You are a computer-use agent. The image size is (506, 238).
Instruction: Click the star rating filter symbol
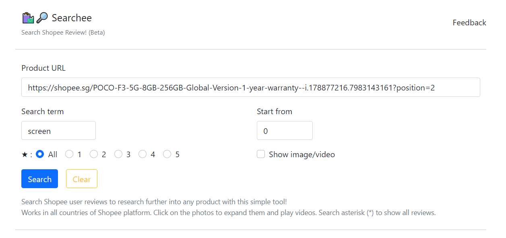pos(24,155)
